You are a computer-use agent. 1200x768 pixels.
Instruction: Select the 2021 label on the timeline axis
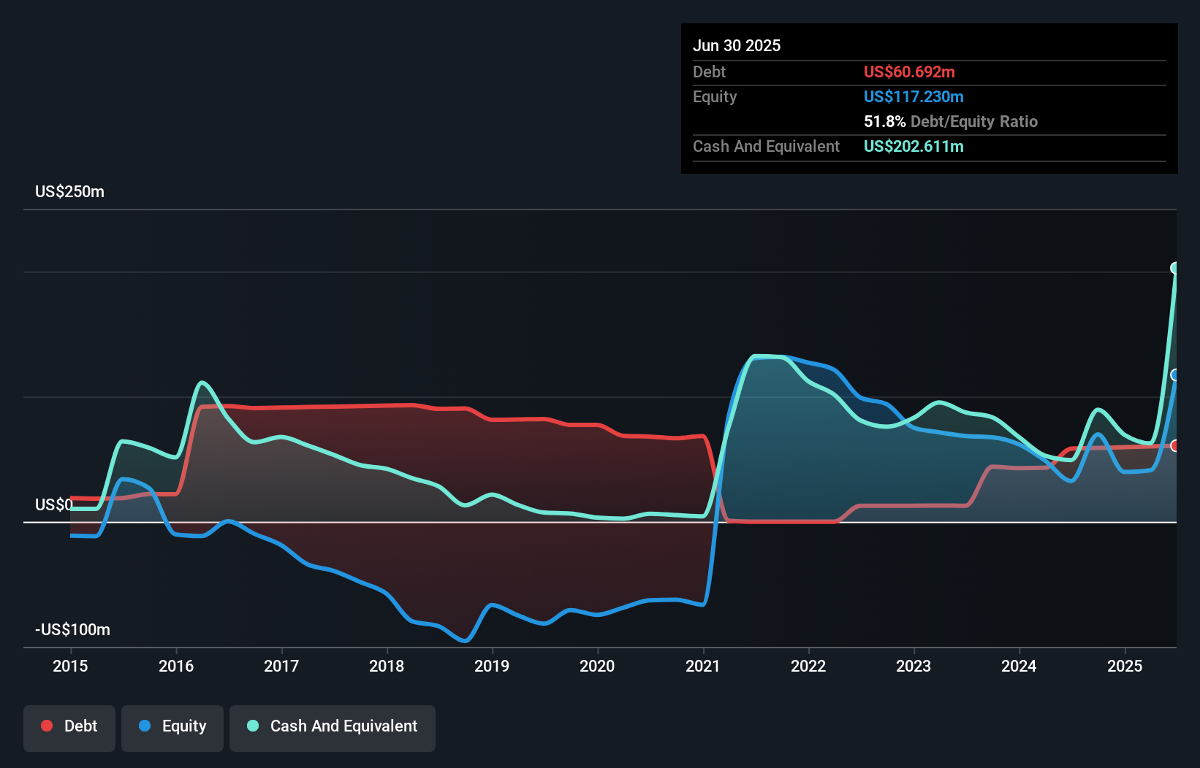(703, 666)
